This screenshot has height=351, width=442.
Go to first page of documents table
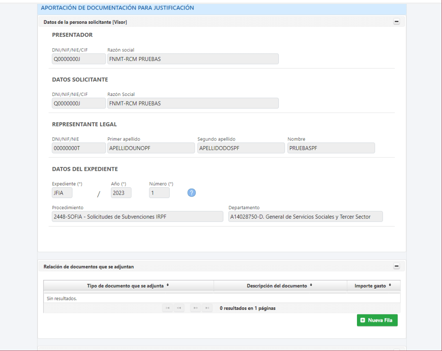pos(167,308)
